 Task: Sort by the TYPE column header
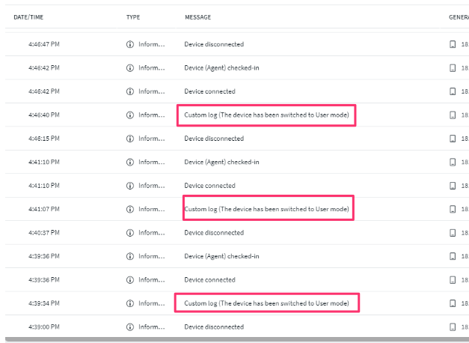[133, 16]
